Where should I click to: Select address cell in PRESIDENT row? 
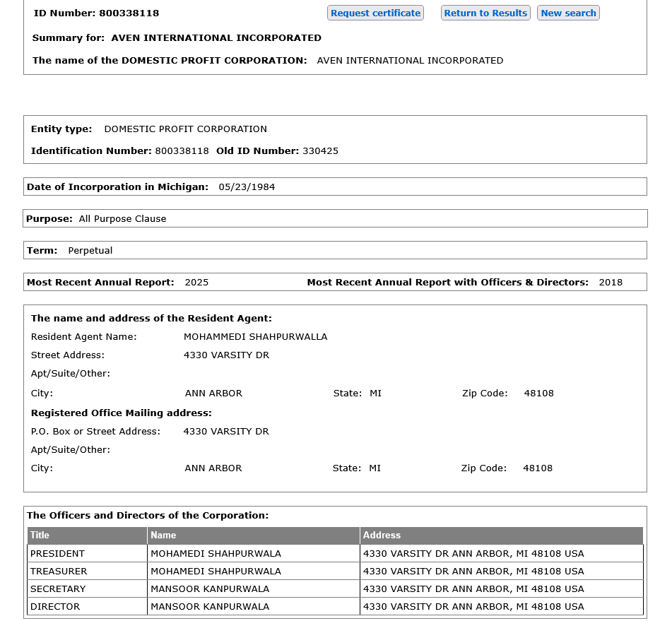point(502,553)
